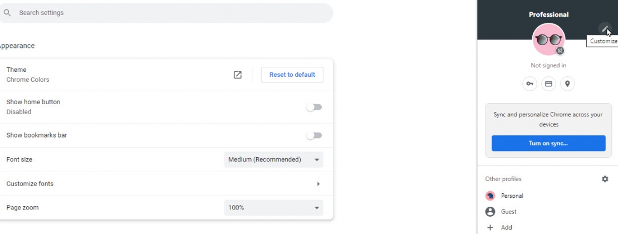Click the search magnifier icon
Viewport: 618px width, 234px height.
tap(7, 12)
